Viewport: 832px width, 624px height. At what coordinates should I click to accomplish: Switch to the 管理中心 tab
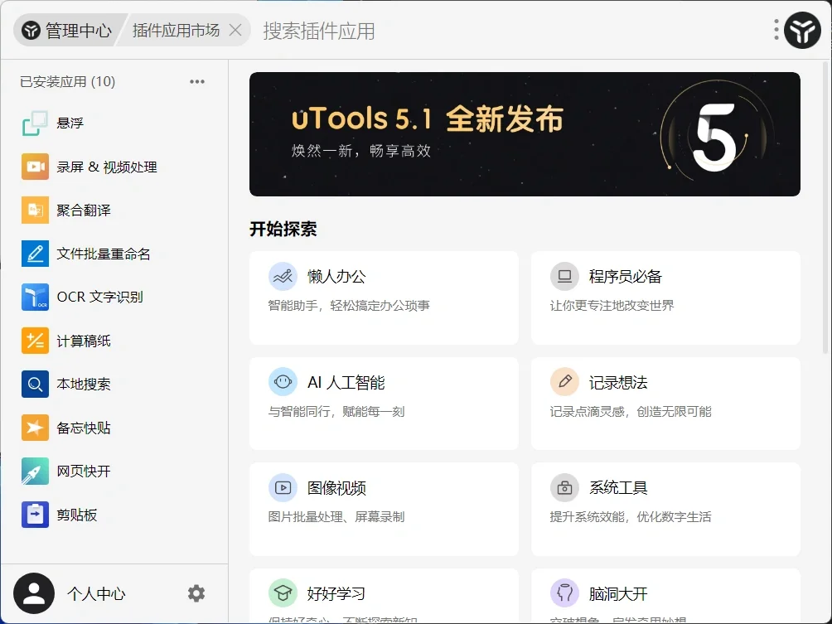[67, 31]
